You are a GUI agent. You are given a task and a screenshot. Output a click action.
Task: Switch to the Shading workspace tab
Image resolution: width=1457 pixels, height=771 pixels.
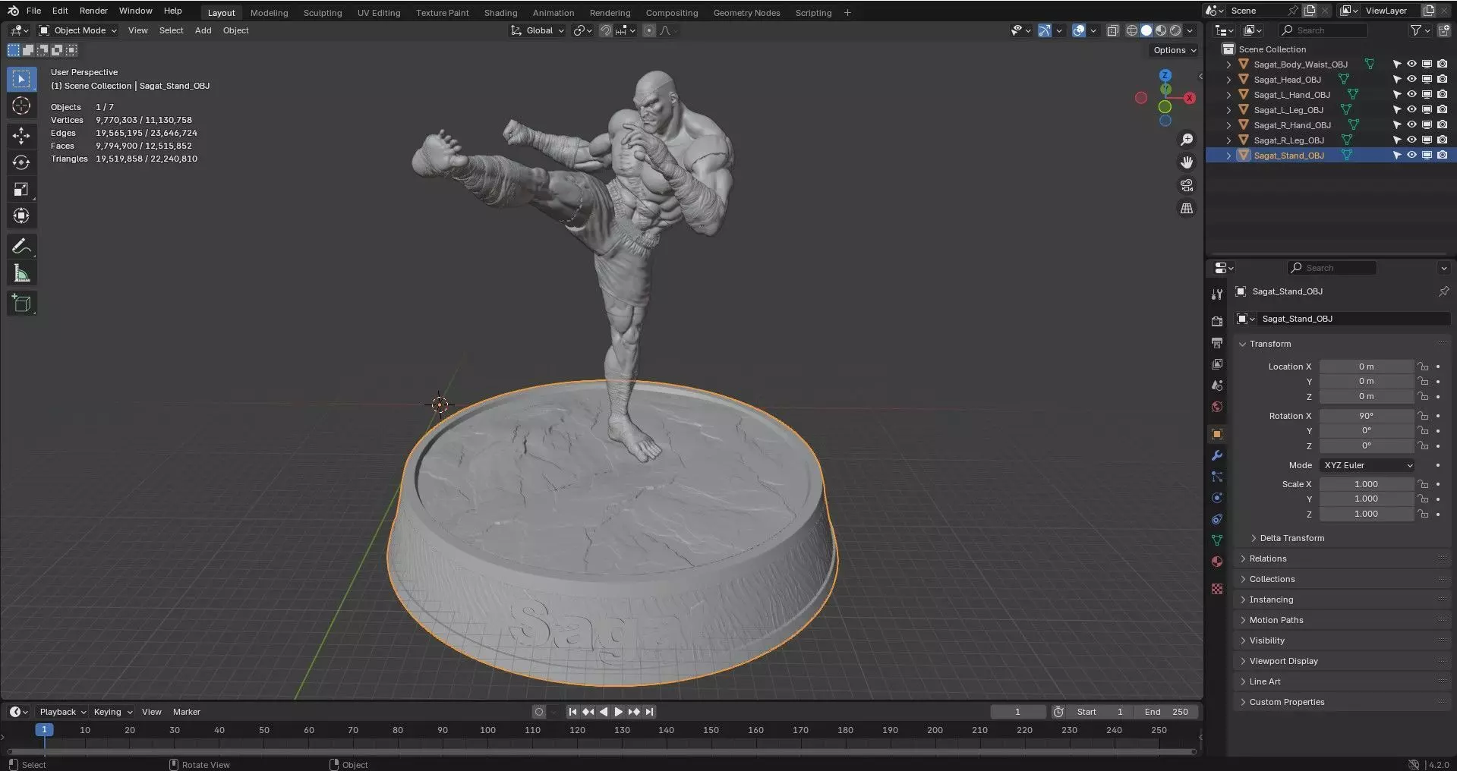point(500,13)
